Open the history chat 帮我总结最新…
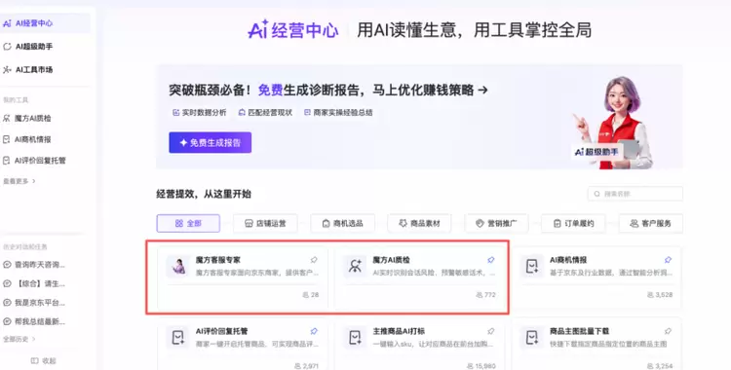This screenshot has height=370, width=731. coord(34,321)
